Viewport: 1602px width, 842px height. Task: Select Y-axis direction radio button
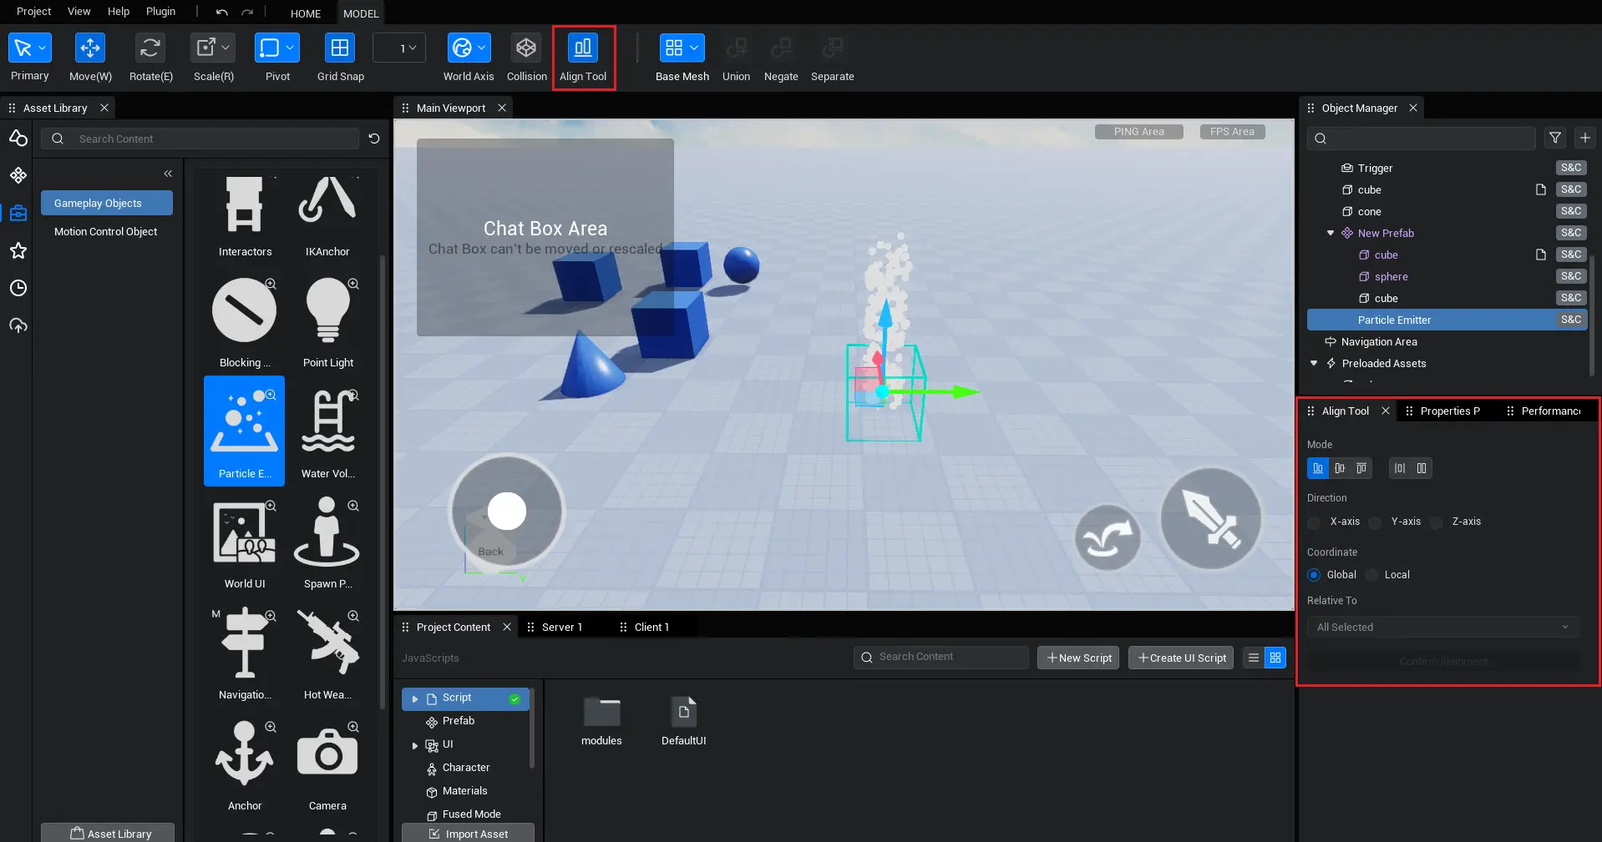1375,522
